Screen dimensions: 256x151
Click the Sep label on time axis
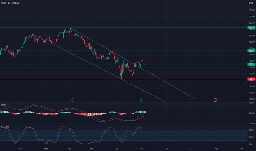click(241, 149)
